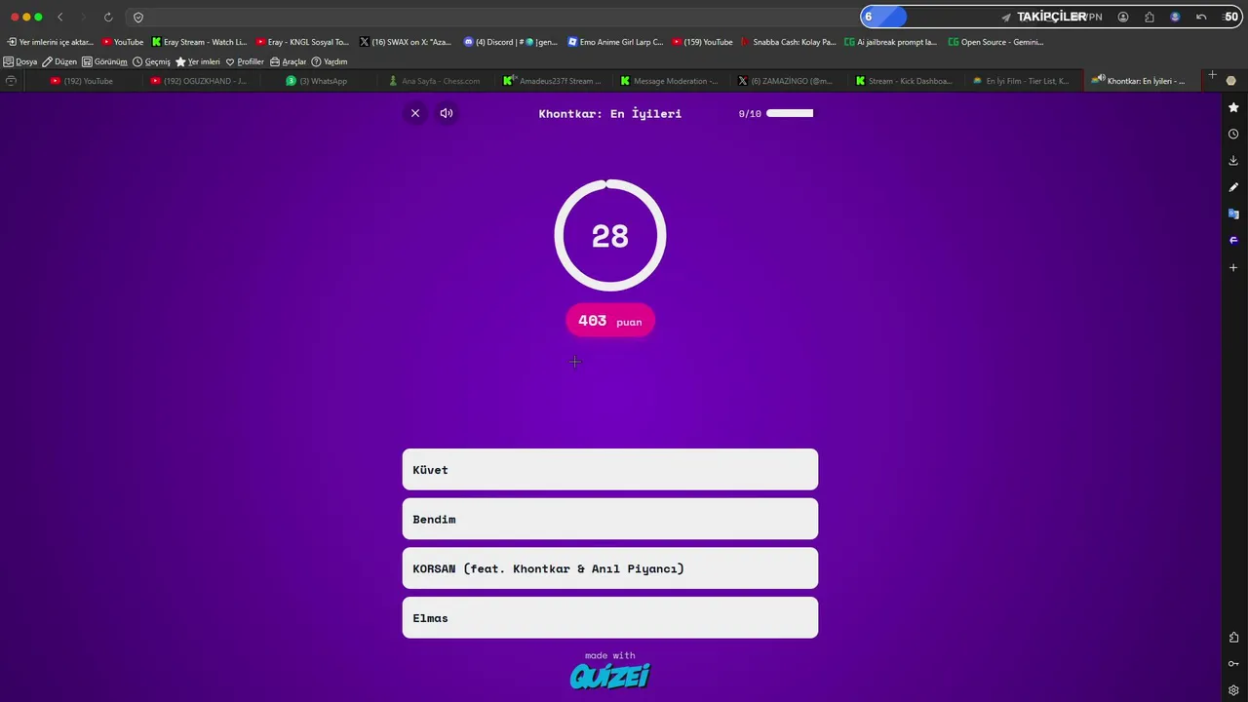
Task: Open extensions puzzle icon at sidebar bottom
Action: (x=1233, y=638)
